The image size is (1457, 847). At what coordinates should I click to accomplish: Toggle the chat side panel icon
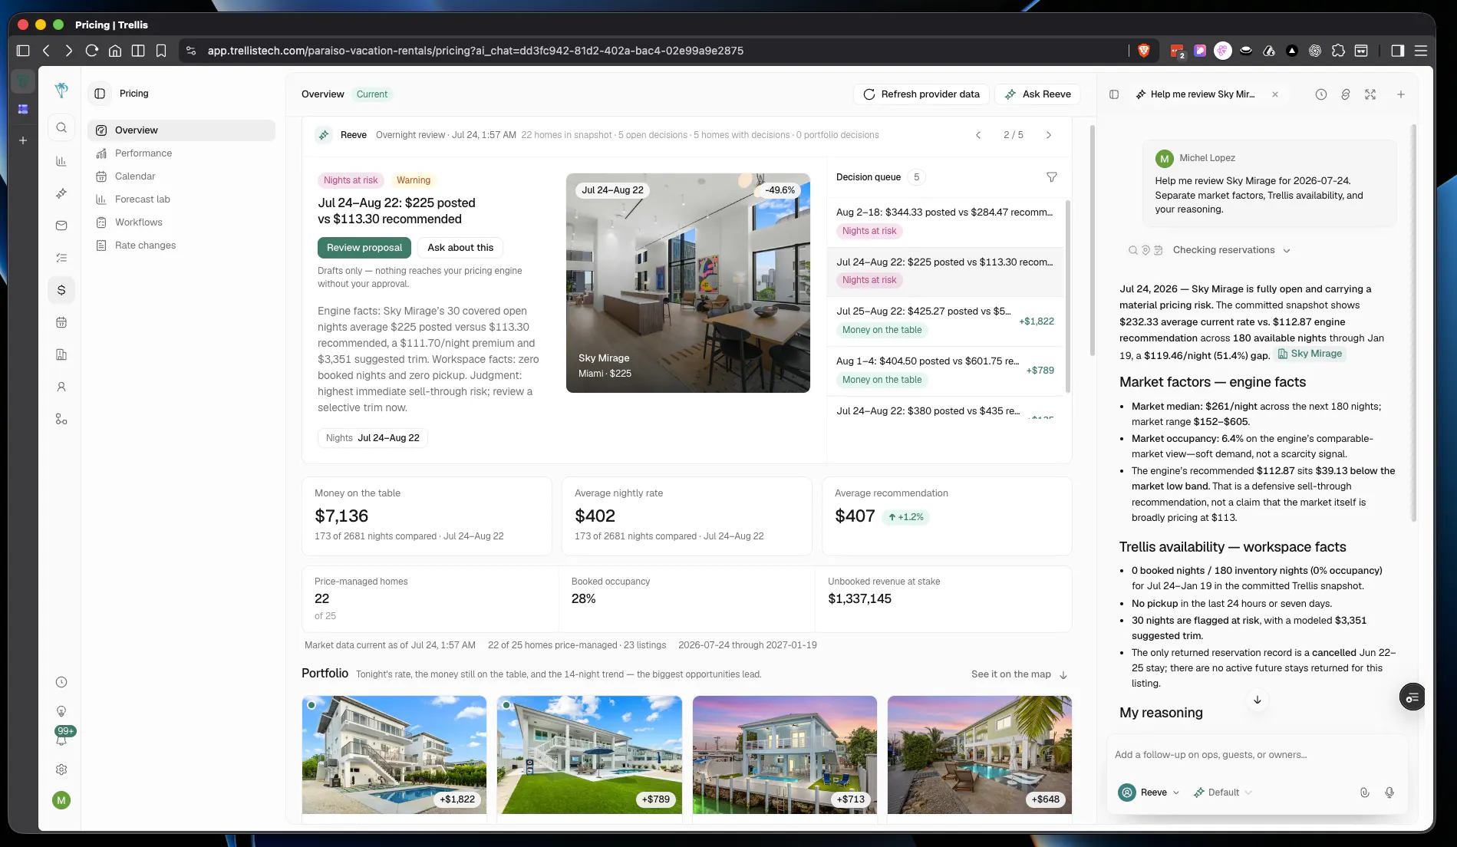click(1114, 94)
